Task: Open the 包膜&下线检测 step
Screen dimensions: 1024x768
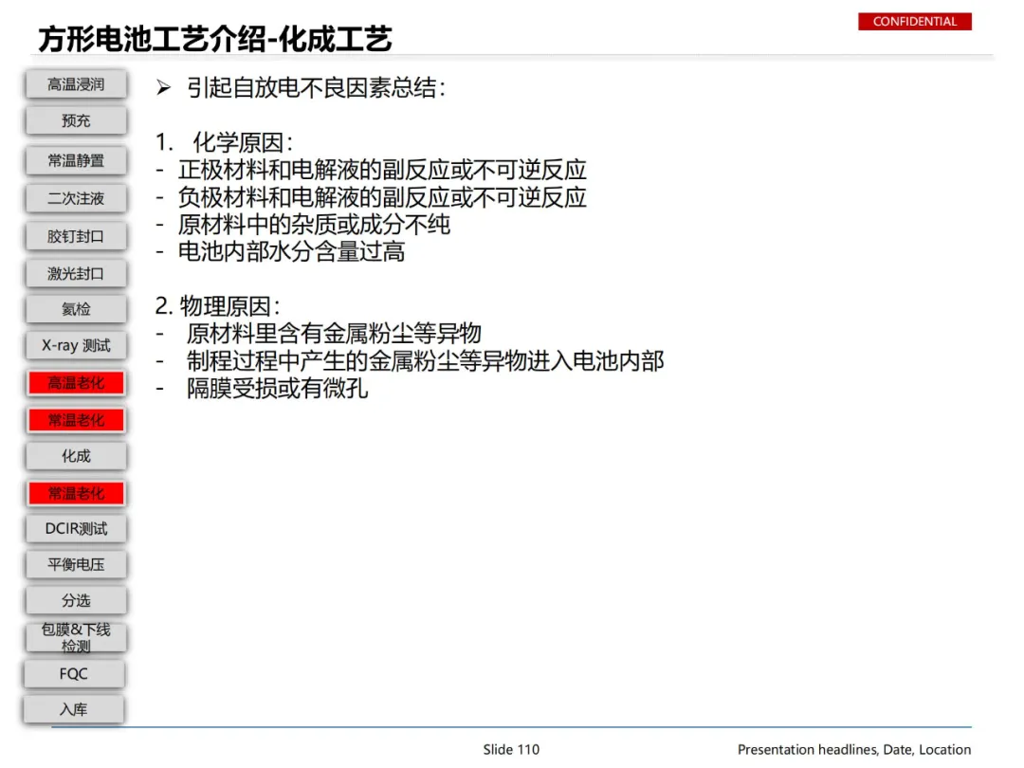Action: [x=76, y=638]
